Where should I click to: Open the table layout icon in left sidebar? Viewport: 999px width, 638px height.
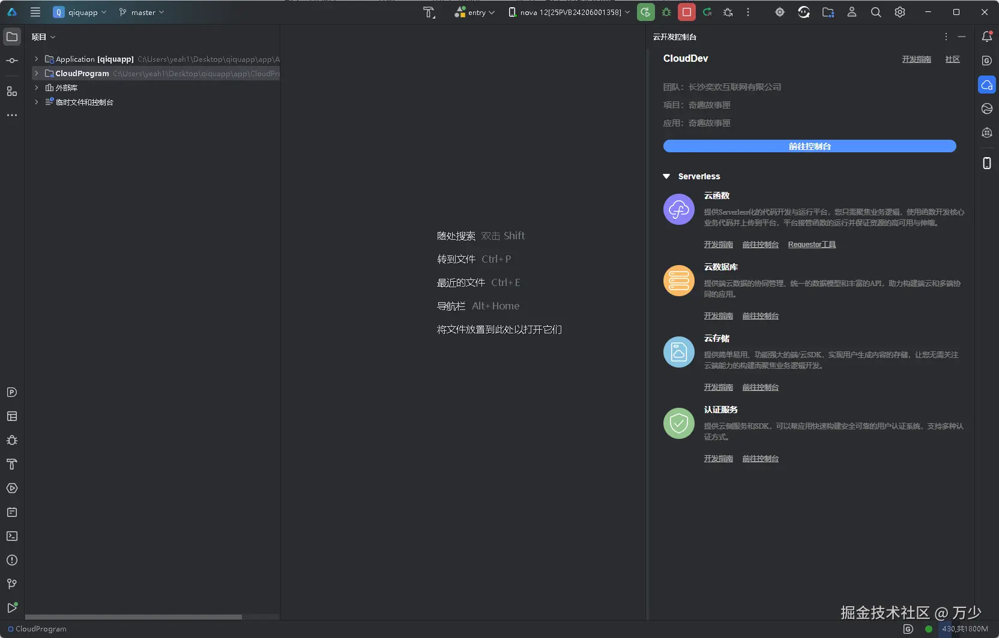point(12,416)
